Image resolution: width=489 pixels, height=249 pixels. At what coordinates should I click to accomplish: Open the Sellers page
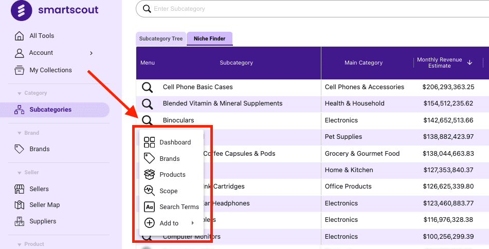coord(39,189)
